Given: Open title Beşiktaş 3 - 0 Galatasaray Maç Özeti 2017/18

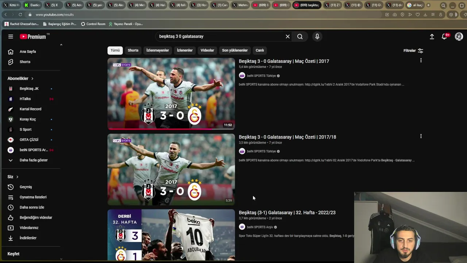Looking at the screenshot, I should coord(287,137).
